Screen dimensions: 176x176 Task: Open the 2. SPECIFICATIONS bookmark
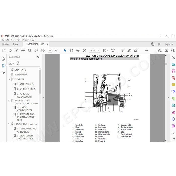[26, 89]
